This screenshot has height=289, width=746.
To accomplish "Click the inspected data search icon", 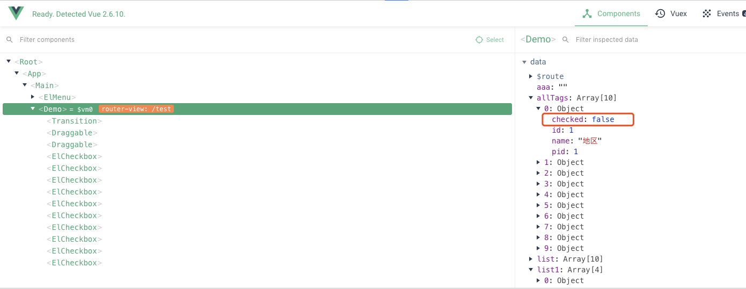I will 565,40.
